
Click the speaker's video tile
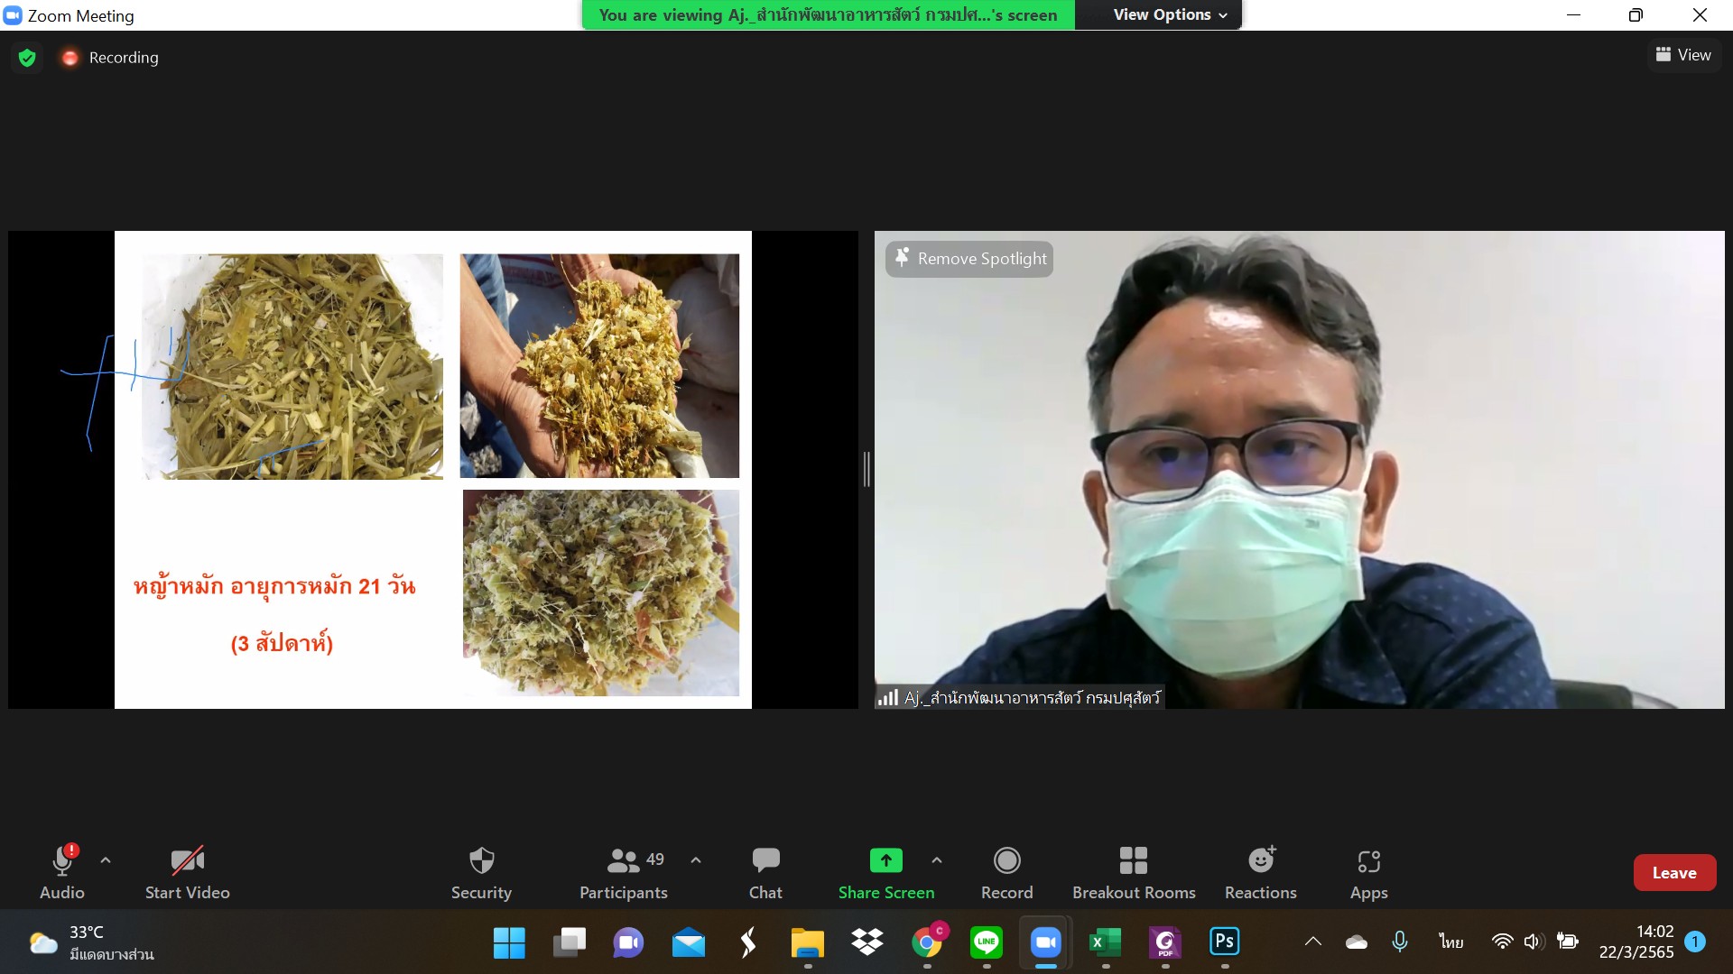tap(1299, 469)
